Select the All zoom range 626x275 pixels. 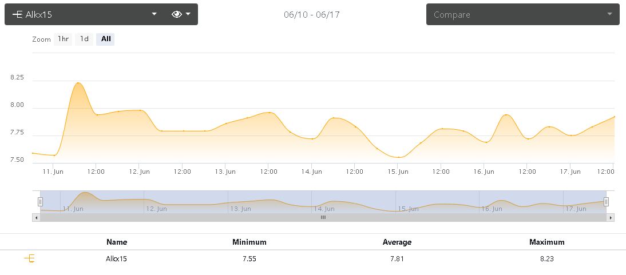click(106, 39)
